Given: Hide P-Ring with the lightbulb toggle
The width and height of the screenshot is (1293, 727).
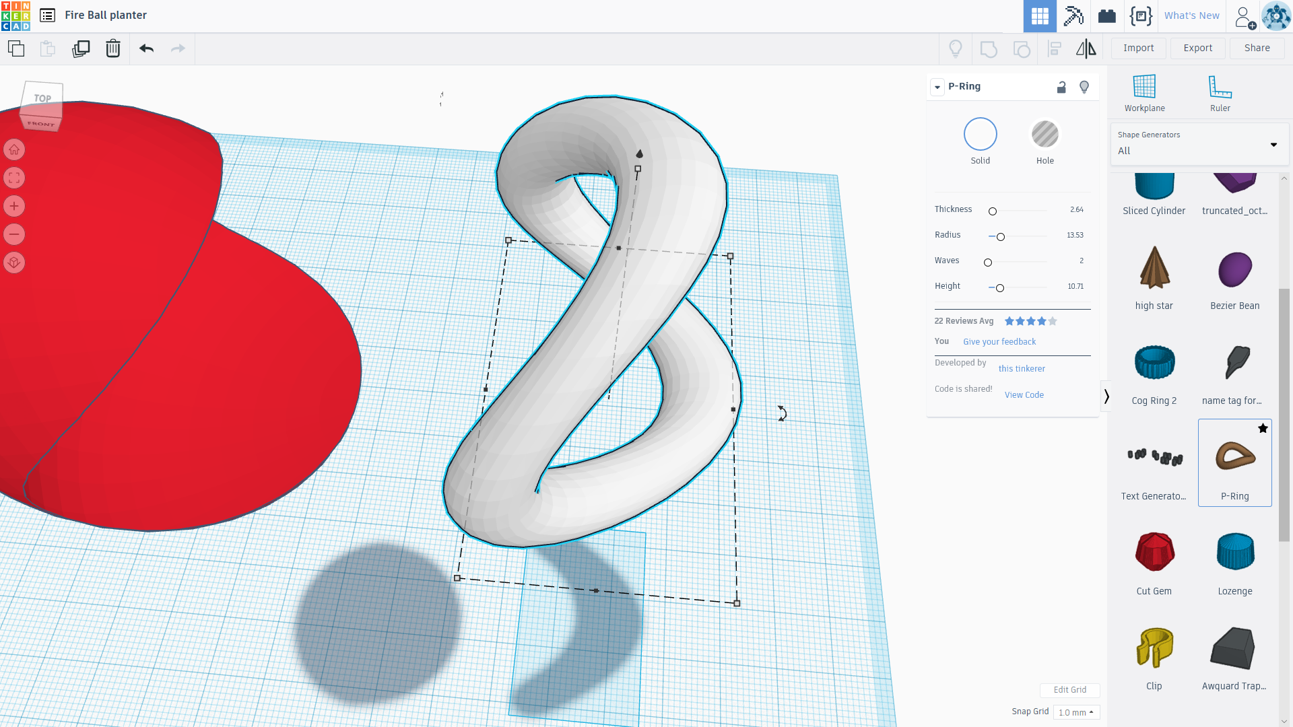Looking at the screenshot, I should click(x=1084, y=87).
